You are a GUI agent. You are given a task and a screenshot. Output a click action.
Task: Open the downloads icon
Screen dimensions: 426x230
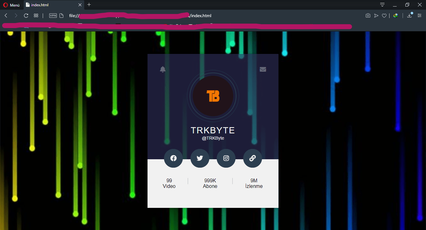[409, 16]
